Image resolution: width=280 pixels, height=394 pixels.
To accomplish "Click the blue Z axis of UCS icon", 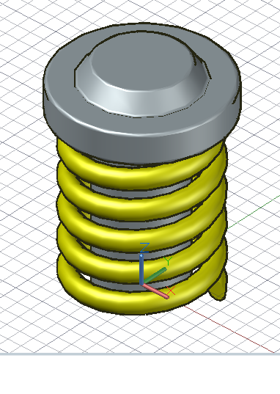I will [x=141, y=269].
